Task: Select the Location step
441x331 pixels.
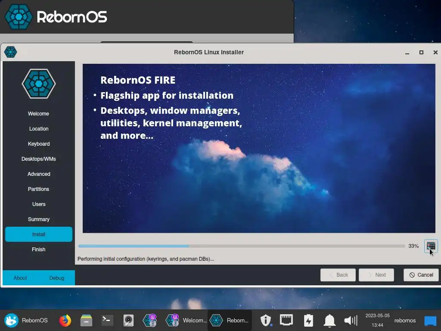Action: [38, 129]
